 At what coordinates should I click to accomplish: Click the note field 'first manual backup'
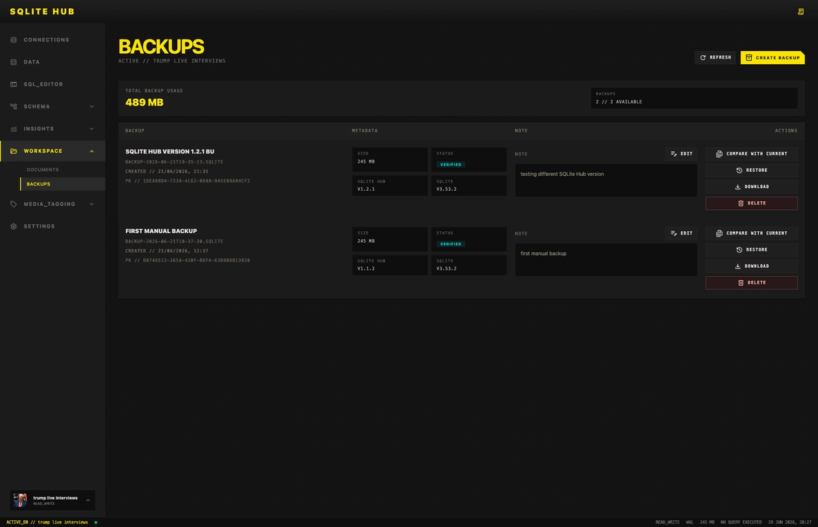coord(606,260)
